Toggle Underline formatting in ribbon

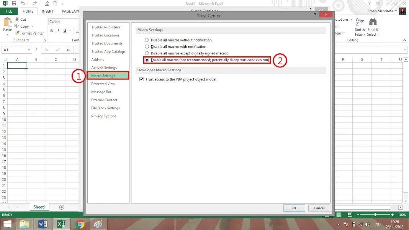tap(65, 31)
